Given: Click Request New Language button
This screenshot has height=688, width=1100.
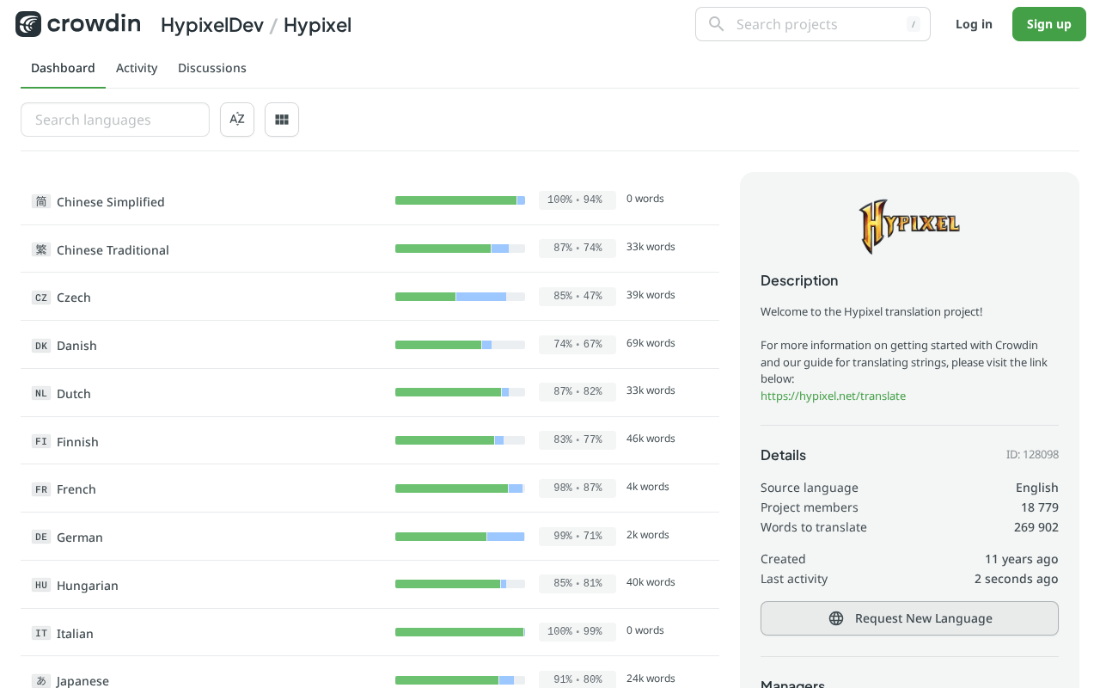Looking at the screenshot, I should pyautogui.click(x=909, y=618).
